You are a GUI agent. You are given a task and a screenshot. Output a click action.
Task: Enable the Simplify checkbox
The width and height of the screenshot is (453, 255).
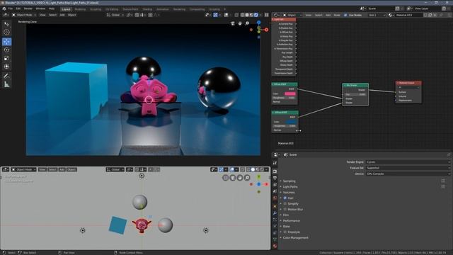pyautogui.click(x=285, y=203)
